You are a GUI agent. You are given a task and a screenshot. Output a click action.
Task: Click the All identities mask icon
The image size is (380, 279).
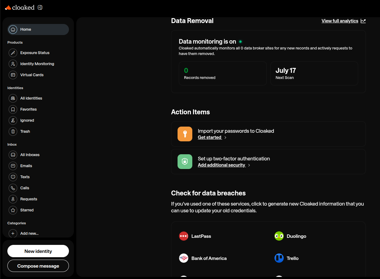(13, 98)
